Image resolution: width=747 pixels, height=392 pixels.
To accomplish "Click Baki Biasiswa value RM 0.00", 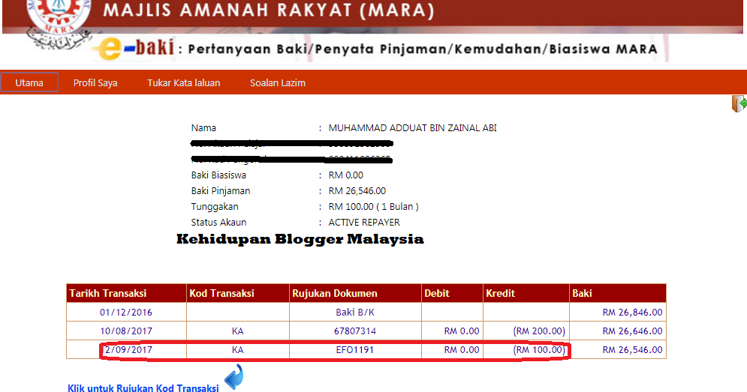I will 346,175.
